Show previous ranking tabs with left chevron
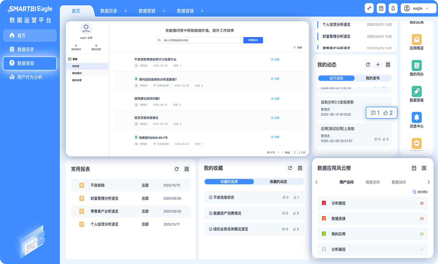Image resolution: width=438 pixels, height=264 pixels. 316,182
